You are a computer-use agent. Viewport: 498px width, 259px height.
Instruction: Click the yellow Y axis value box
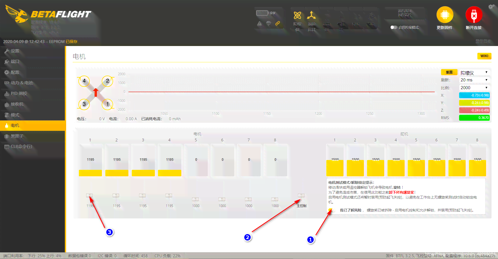tap(474, 103)
